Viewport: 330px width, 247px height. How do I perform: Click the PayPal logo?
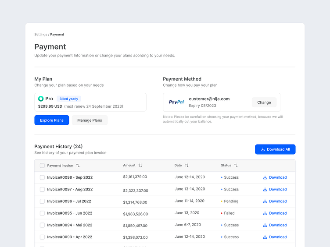[176, 102]
